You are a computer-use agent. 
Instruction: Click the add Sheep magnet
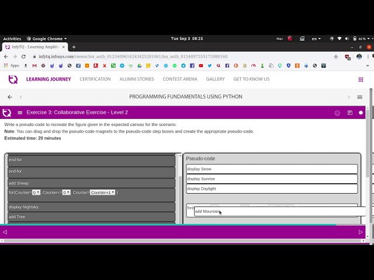click(91, 183)
